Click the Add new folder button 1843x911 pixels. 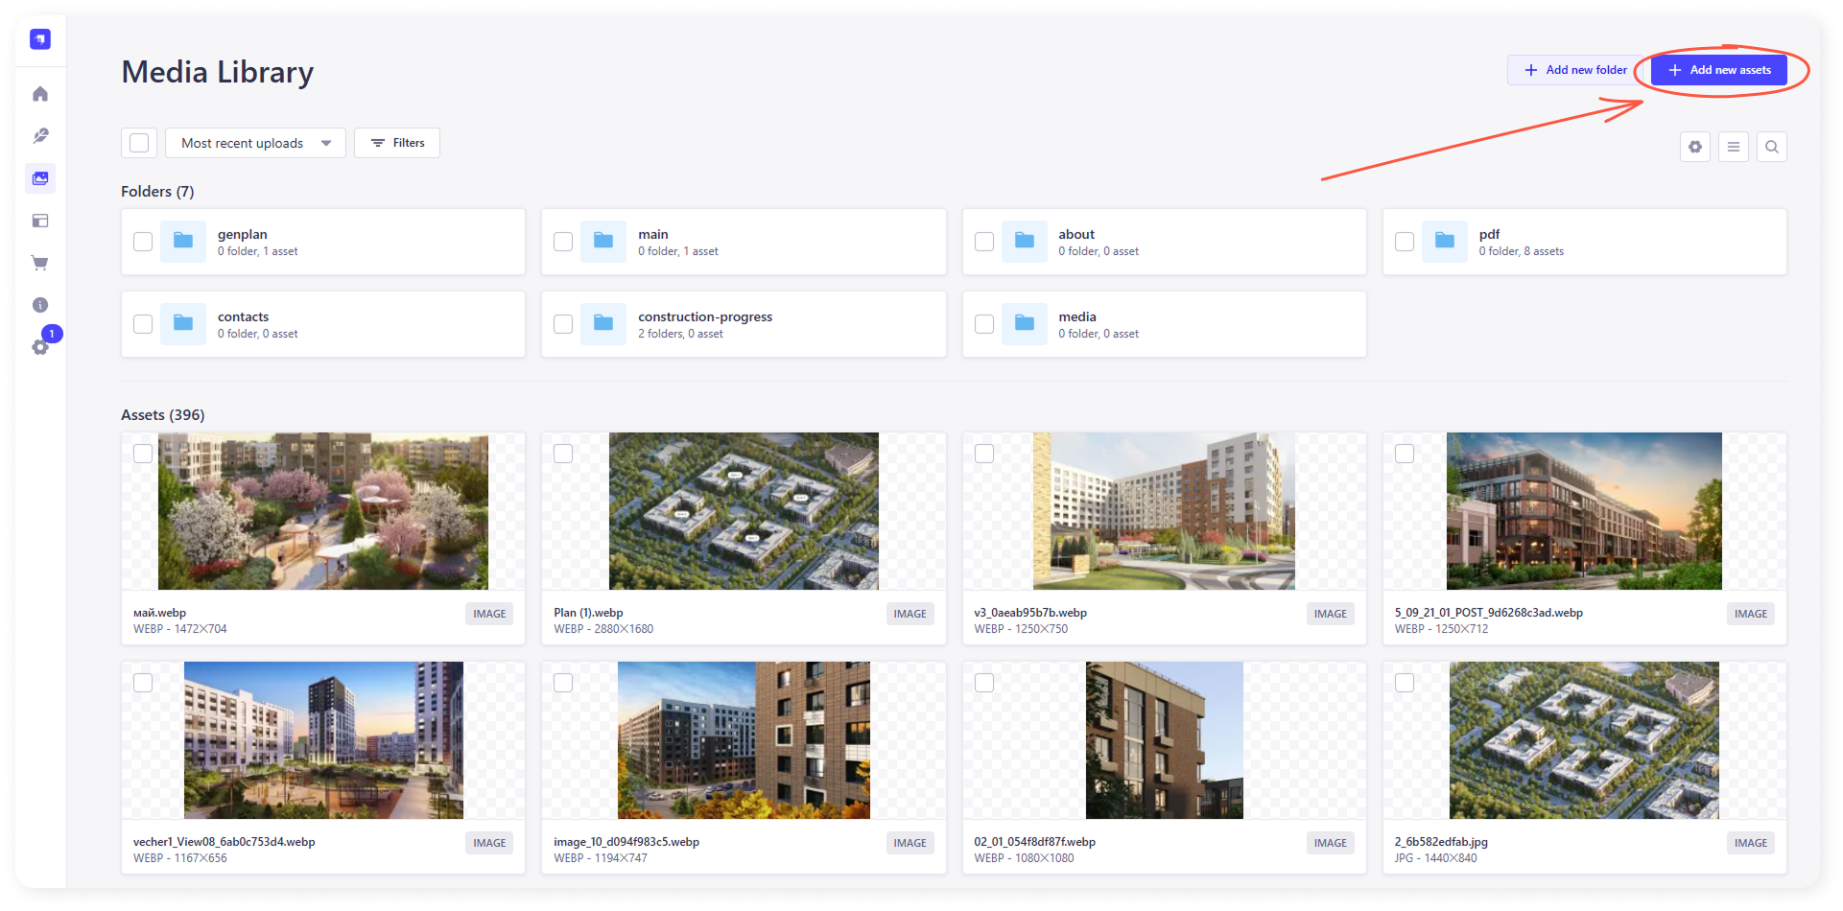click(x=1574, y=70)
